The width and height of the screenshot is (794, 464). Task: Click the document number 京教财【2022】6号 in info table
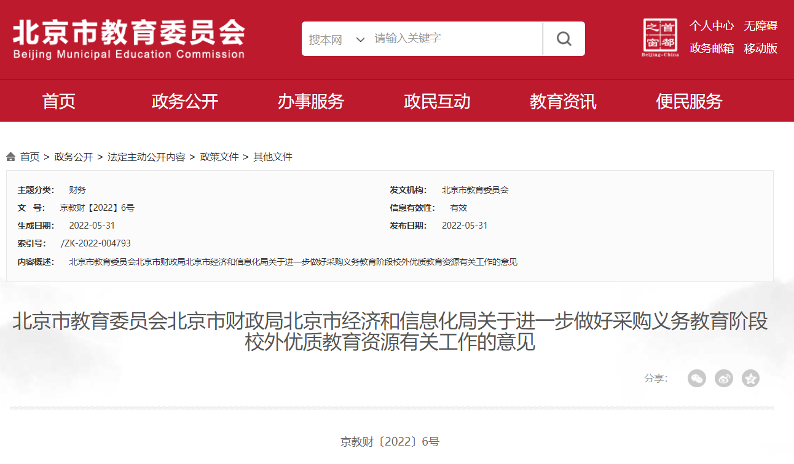[x=97, y=208]
